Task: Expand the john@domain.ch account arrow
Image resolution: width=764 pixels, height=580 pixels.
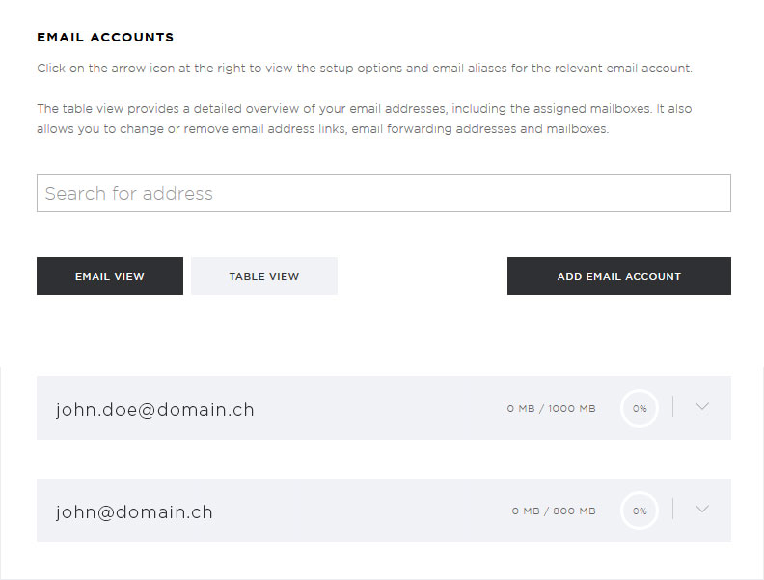Action: 701,509
